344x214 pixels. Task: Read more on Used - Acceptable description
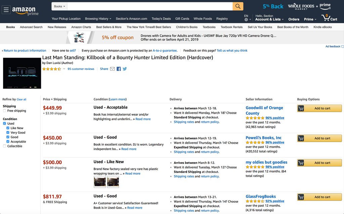tap(143, 119)
